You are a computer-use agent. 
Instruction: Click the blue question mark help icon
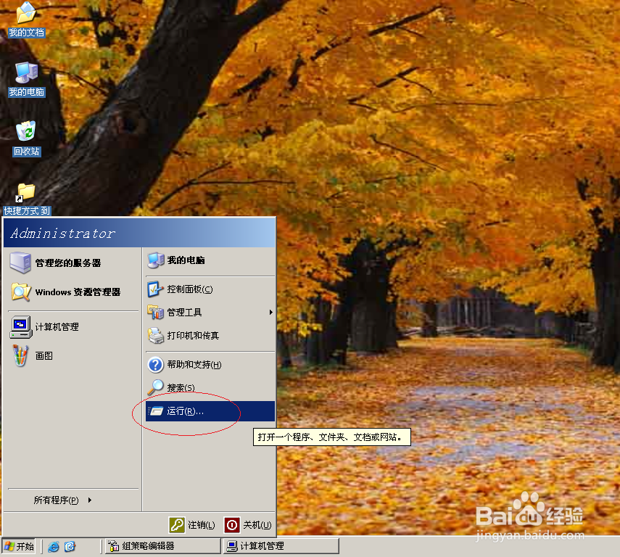pos(156,365)
